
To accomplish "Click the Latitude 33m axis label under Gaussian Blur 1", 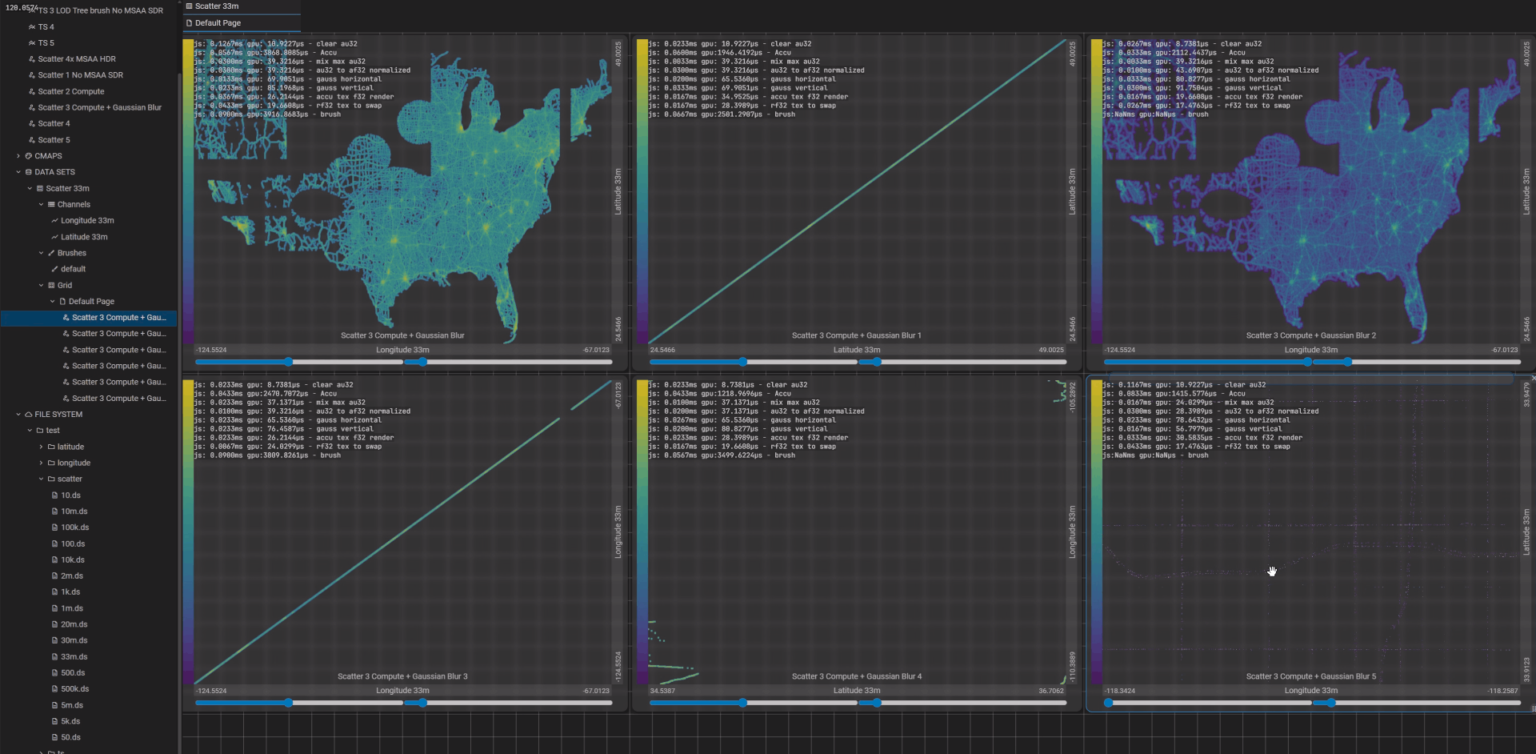I will coord(856,350).
